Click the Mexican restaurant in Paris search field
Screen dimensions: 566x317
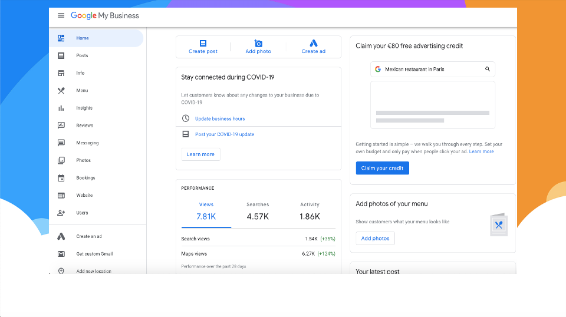433,70
